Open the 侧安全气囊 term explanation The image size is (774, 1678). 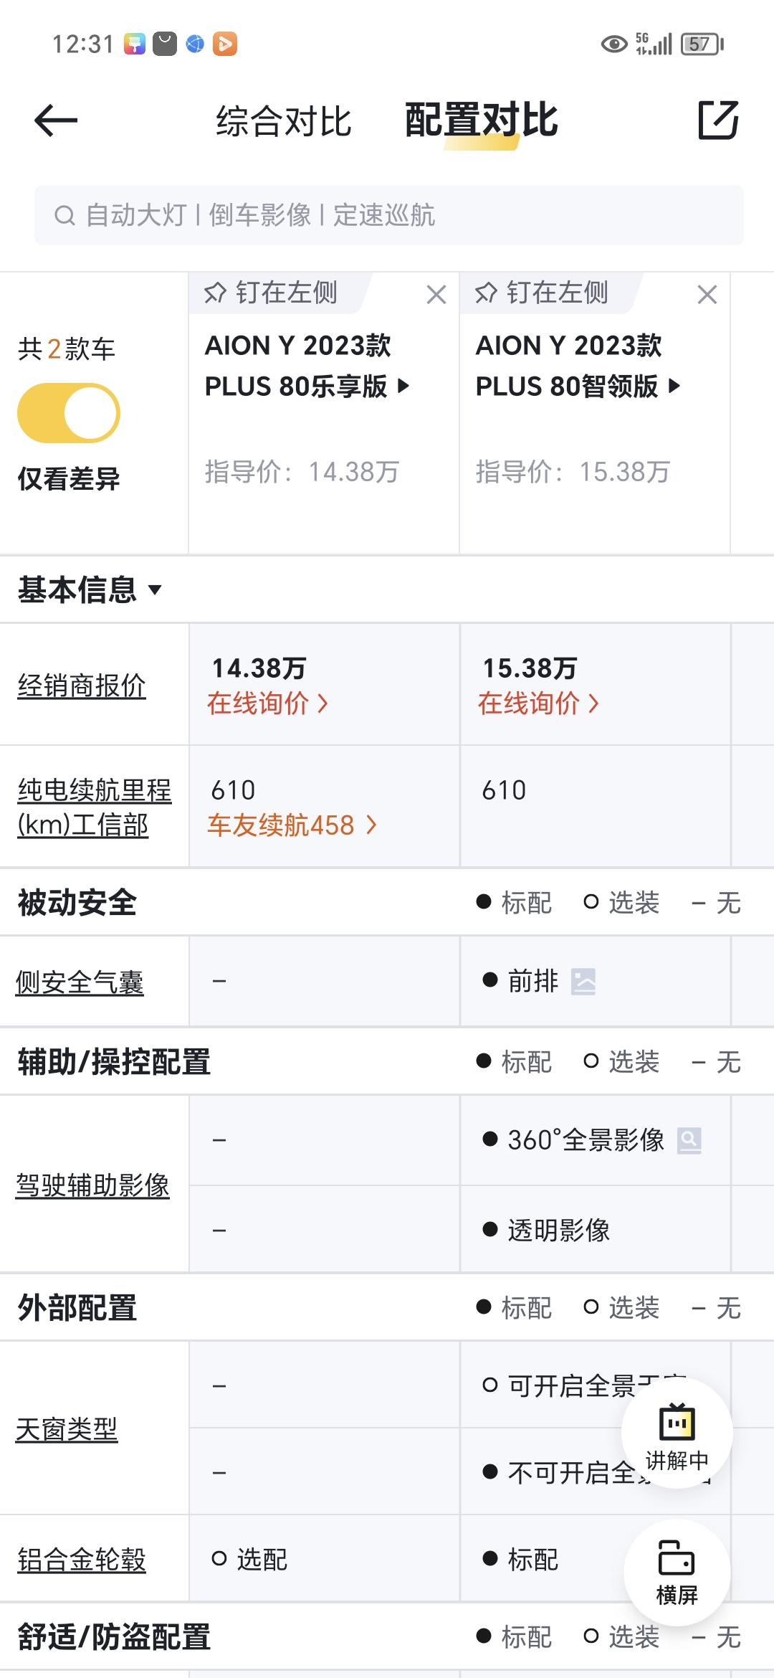[x=80, y=982]
